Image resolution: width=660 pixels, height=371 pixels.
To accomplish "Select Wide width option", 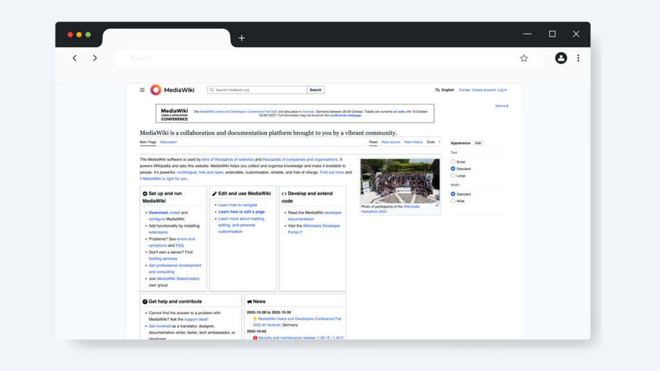I will [x=453, y=201].
